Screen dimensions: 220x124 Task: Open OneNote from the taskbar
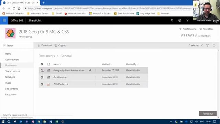pos(33,122)
